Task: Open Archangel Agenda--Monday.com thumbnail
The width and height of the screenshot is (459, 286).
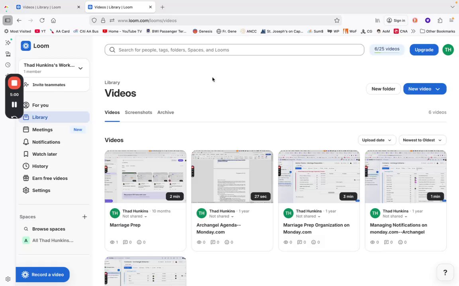Action: tap(232, 176)
